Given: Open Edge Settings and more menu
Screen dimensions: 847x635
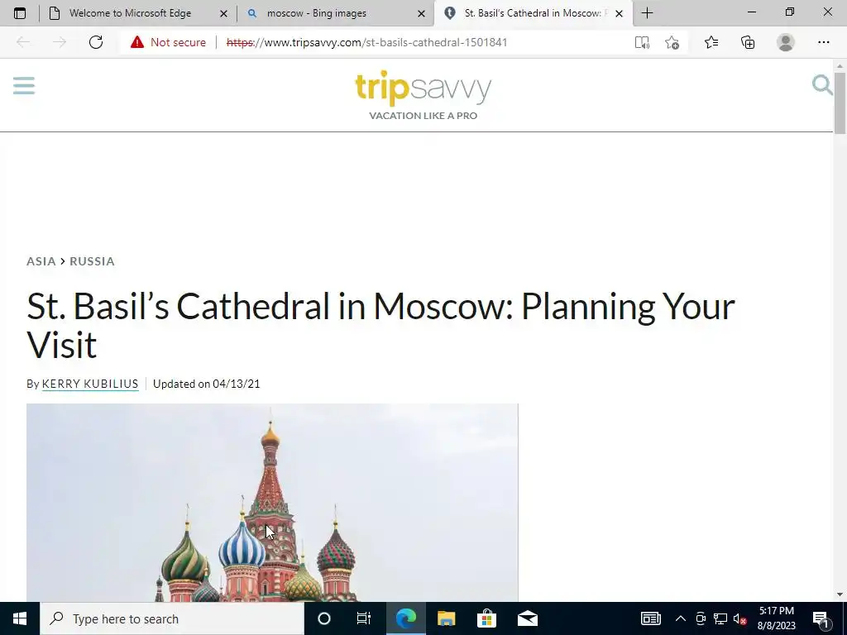Looking at the screenshot, I should pyautogui.click(x=823, y=42).
